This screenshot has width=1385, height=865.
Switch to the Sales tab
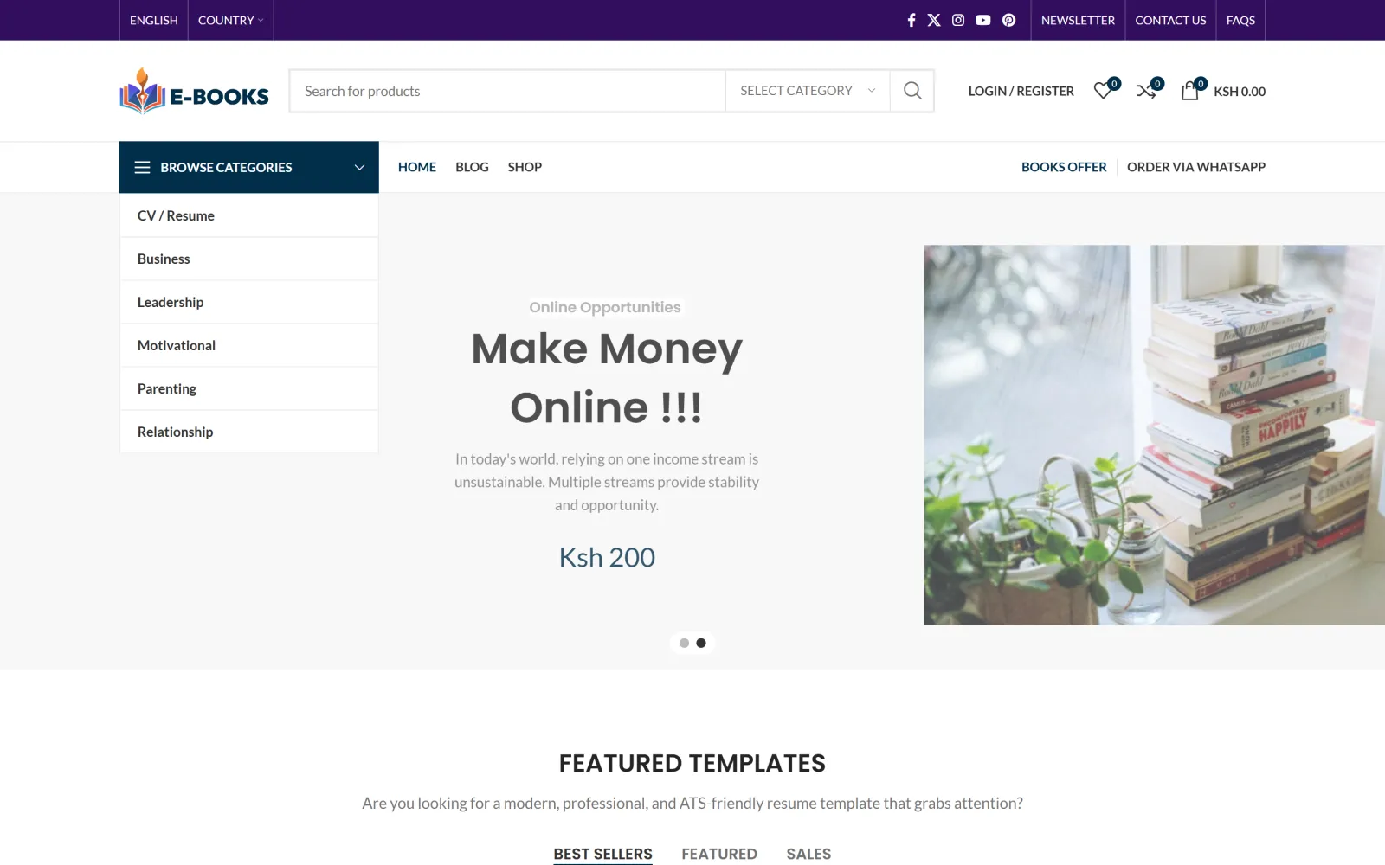pos(808,854)
